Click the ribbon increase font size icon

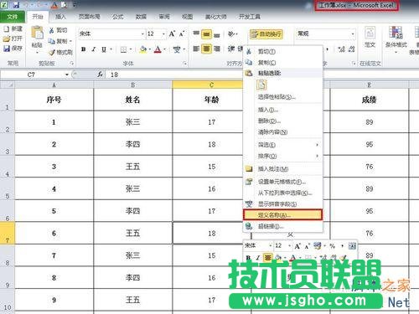click(x=172, y=34)
